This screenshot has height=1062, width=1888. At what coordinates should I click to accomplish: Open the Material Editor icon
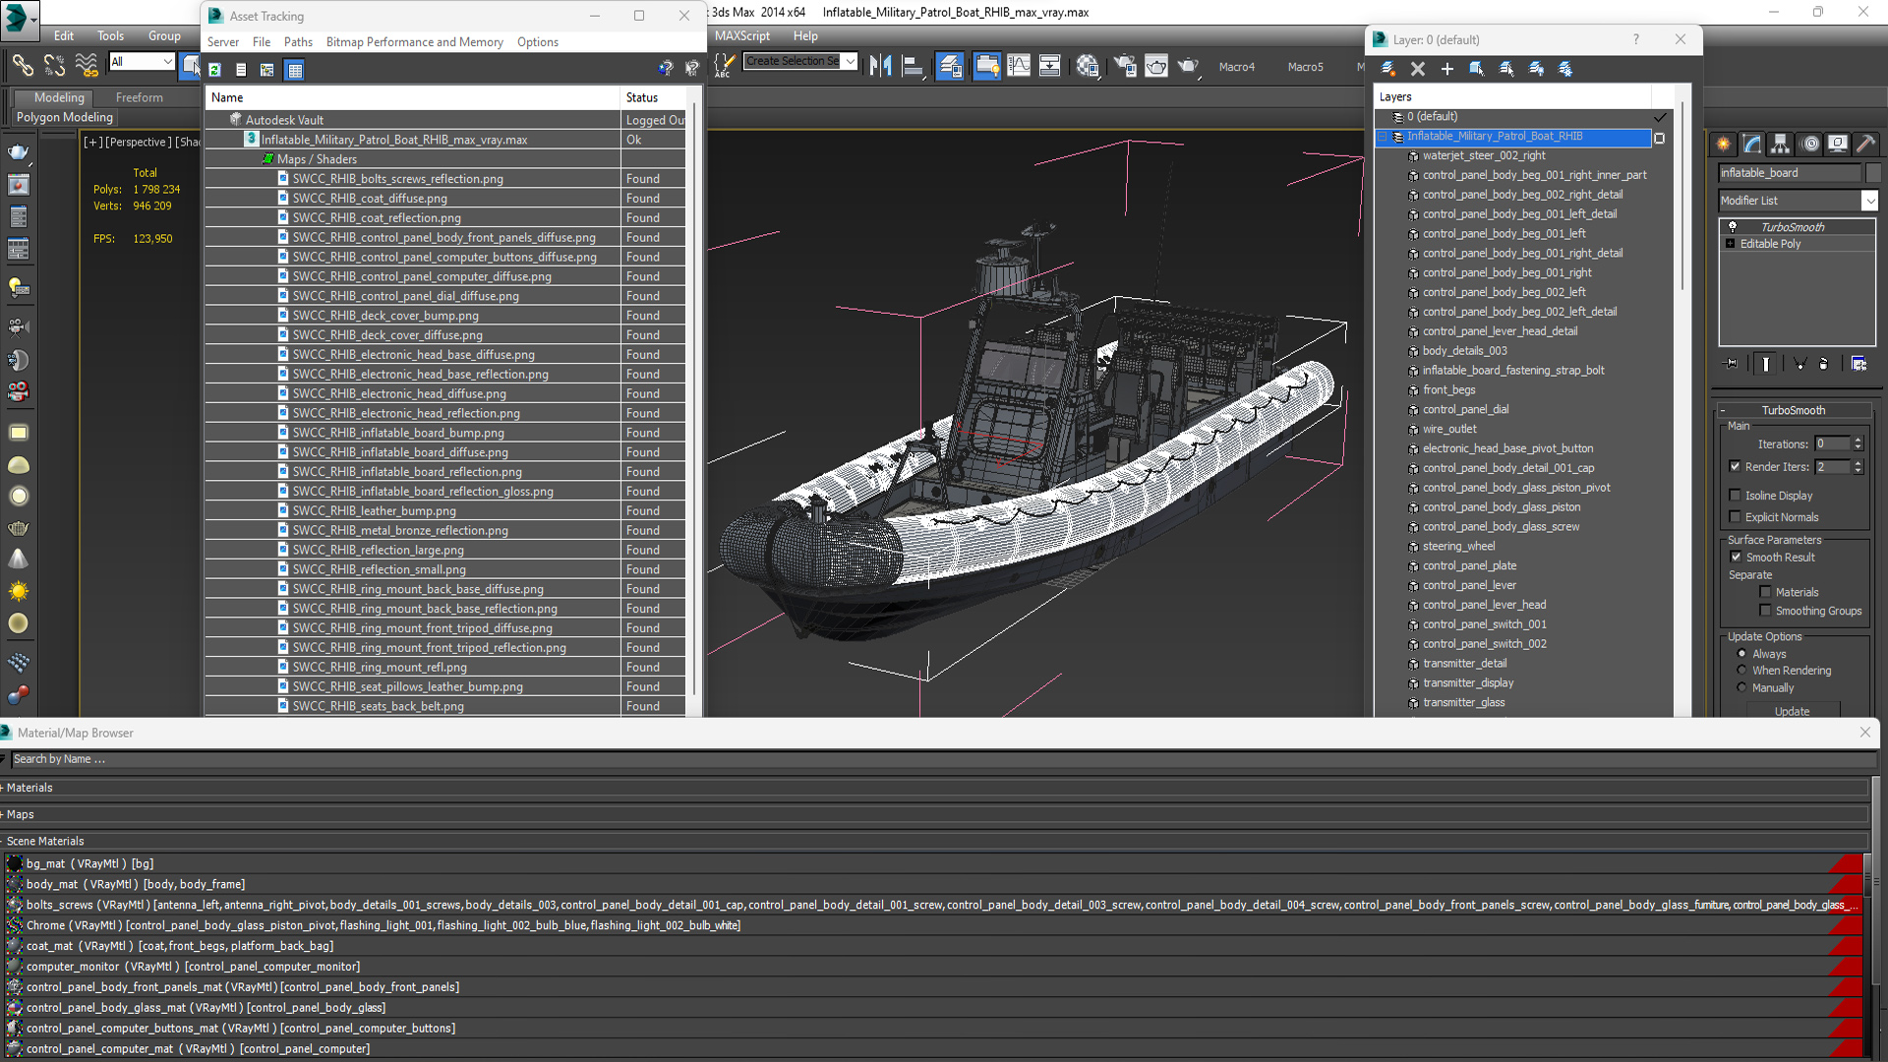pos(1087,66)
